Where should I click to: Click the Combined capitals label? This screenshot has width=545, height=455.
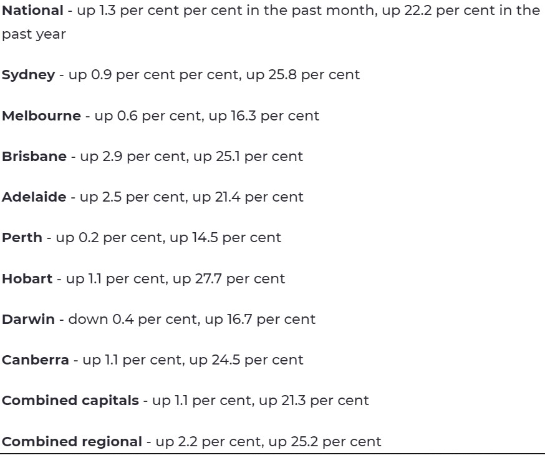(70, 401)
